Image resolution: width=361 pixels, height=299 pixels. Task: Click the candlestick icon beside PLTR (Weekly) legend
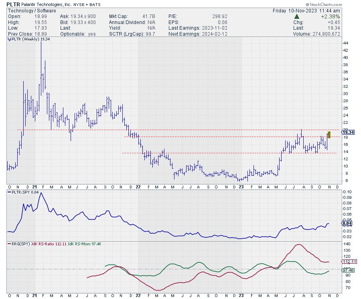[x=9, y=40]
